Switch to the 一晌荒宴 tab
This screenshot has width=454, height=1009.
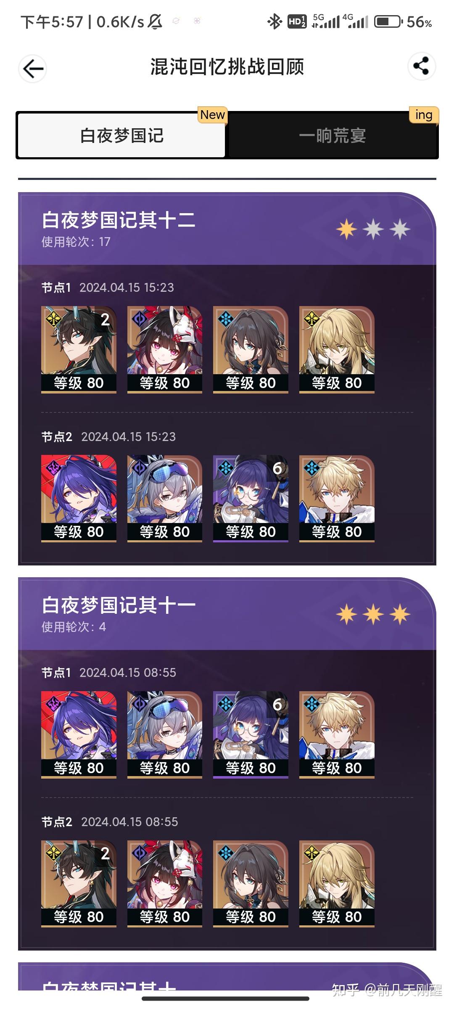[333, 135]
